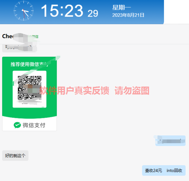Select the blurred gray message at top
The image size is (189, 181).
click(x=20, y=48)
